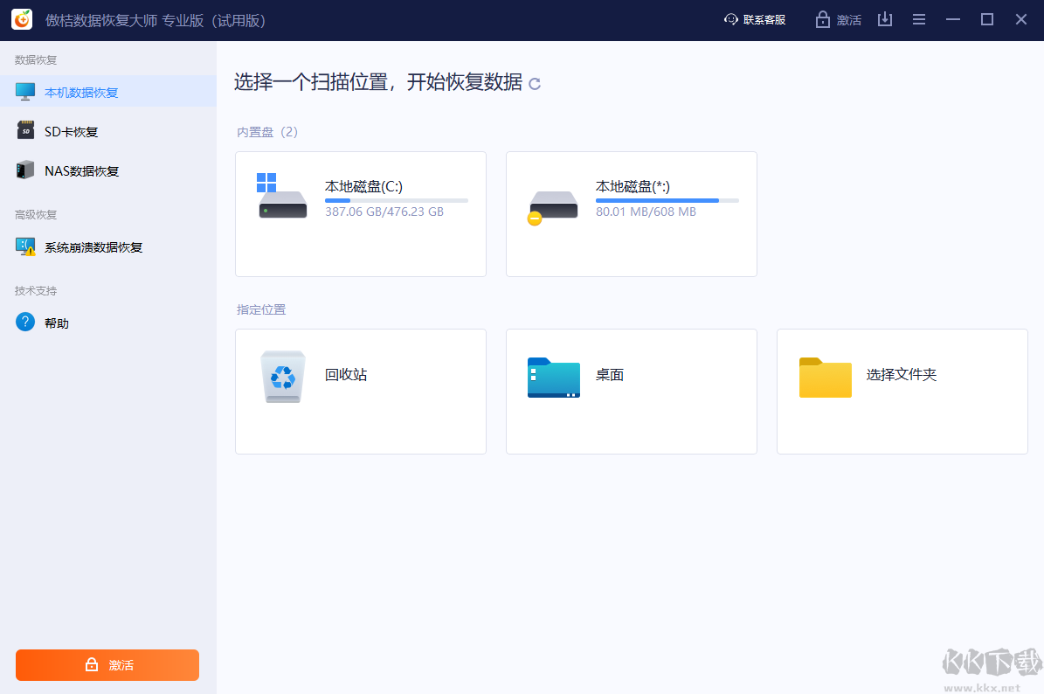1044x694 pixels.
Task: Select 本地磁盘(C:) for scanning
Action: [360, 213]
